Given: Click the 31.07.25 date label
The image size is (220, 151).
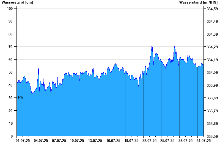Looking at the screenshot, I should (x=204, y=141).
